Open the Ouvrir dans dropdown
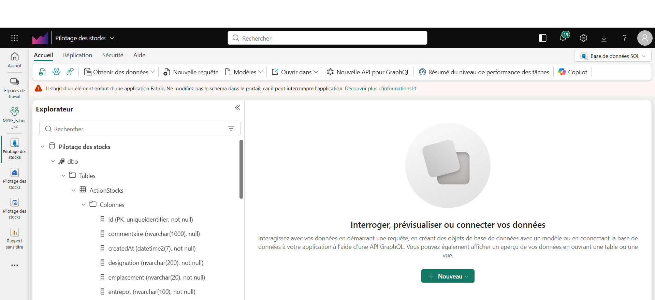Viewport: 655px width, 300px height. (x=295, y=72)
